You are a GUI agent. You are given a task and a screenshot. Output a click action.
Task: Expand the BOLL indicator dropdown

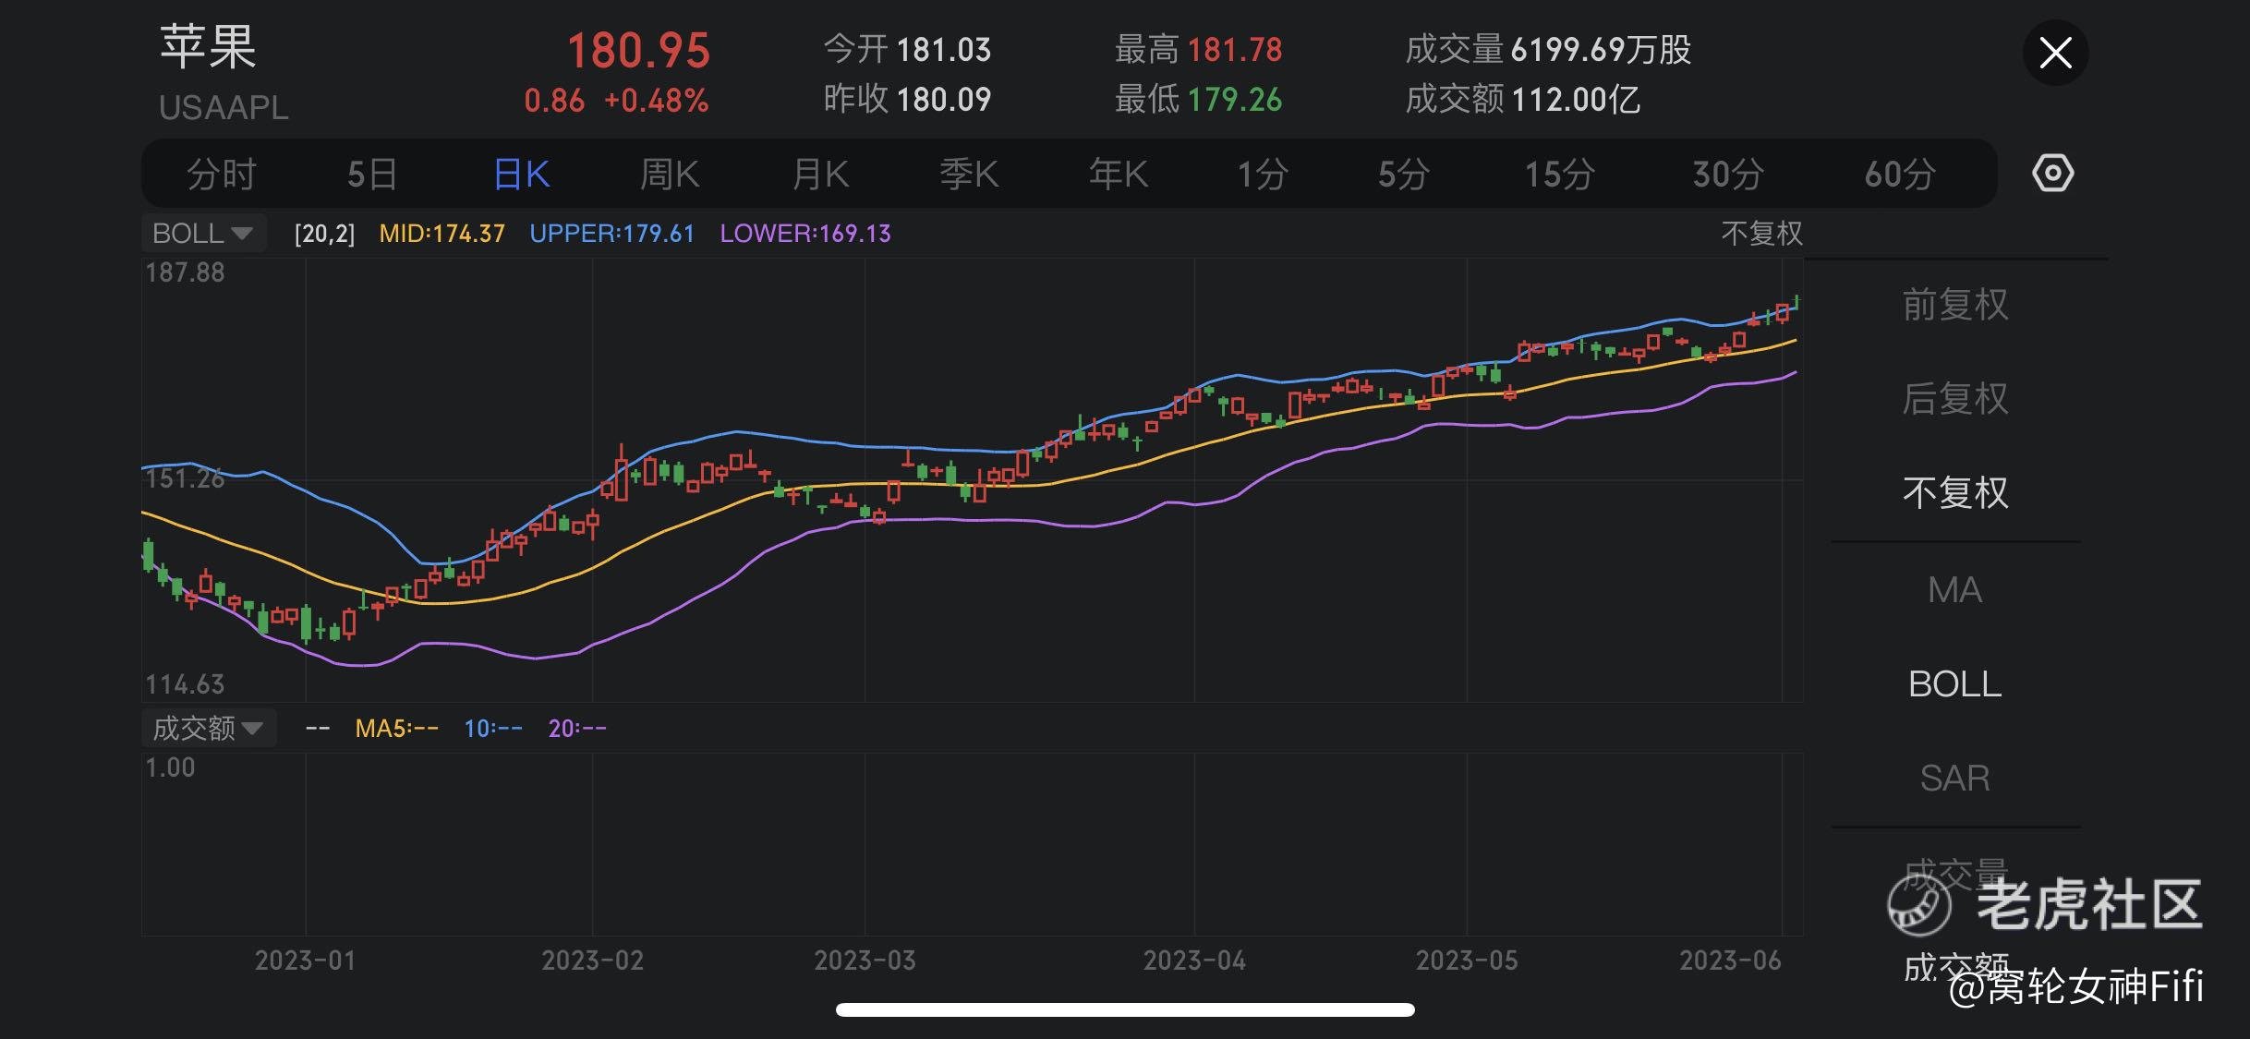tap(203, 233)
